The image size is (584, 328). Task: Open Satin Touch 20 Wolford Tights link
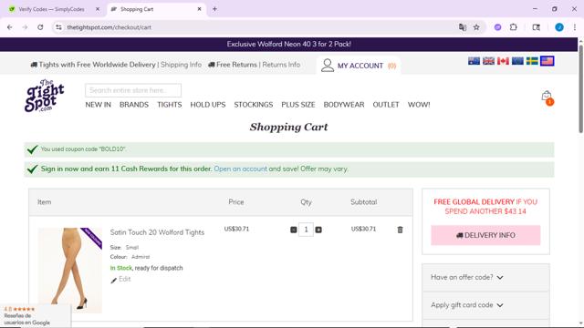tap(157, 232)
